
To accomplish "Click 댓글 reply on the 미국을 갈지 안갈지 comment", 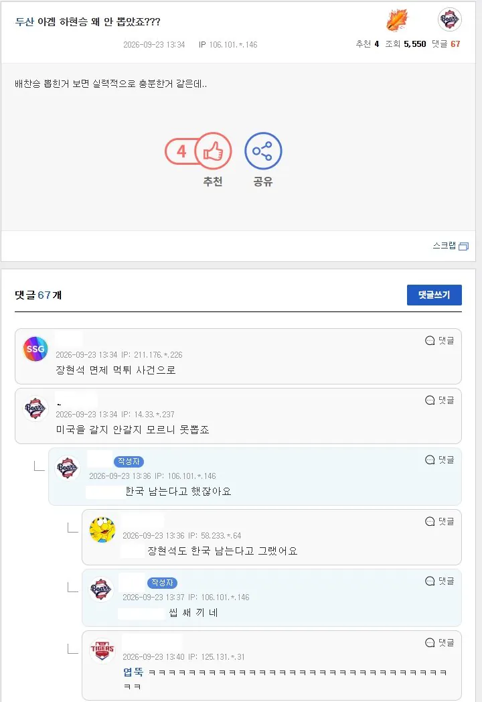I will [x=439, y=401].
